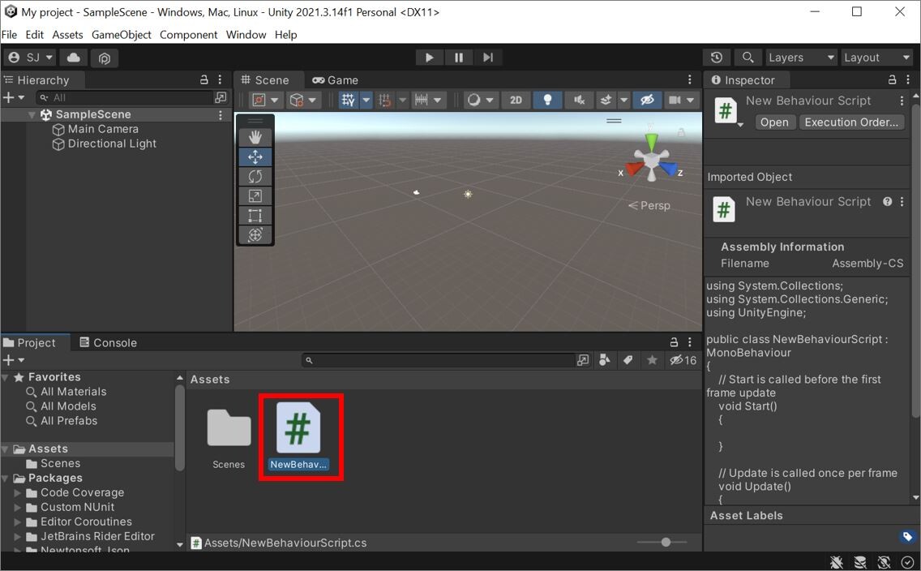Toggle scene effects skybox button
This screenshot has height=571, width=921.
point(606,100)
